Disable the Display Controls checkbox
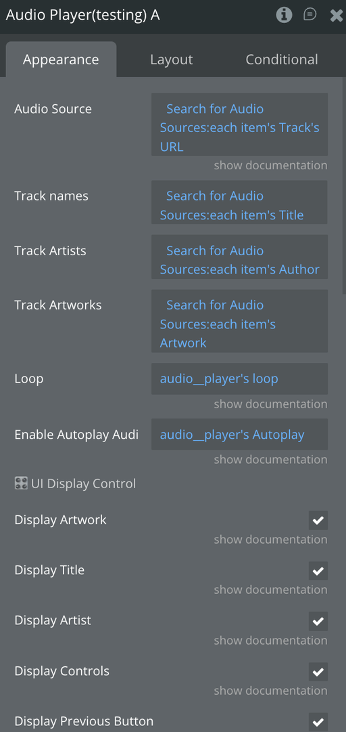346x732 pixels. click(x=318, y=671)
